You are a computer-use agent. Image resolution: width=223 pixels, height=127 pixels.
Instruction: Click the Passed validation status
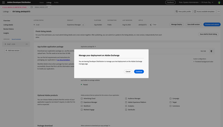point(85,85)
